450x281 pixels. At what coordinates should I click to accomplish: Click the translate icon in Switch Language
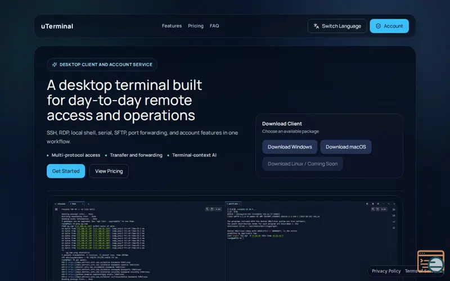(x=316, y=26)
